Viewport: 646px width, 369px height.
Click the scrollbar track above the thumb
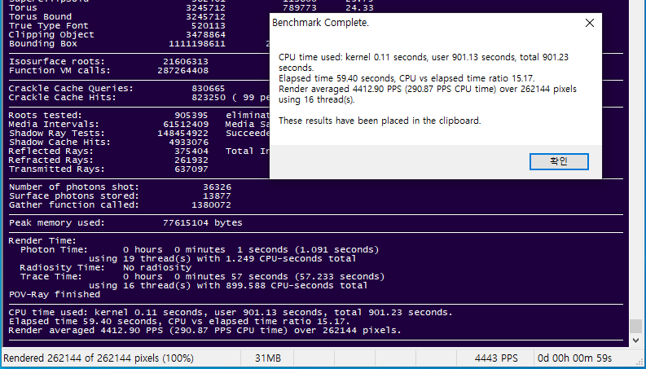pos(635,163)
